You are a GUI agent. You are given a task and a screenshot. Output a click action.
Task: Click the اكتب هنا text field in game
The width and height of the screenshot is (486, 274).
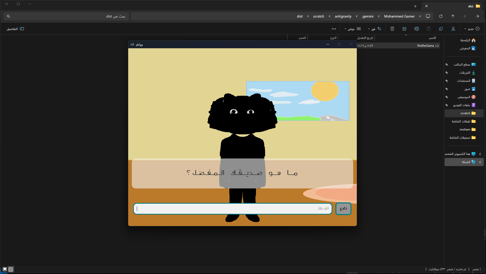[233, 209]
